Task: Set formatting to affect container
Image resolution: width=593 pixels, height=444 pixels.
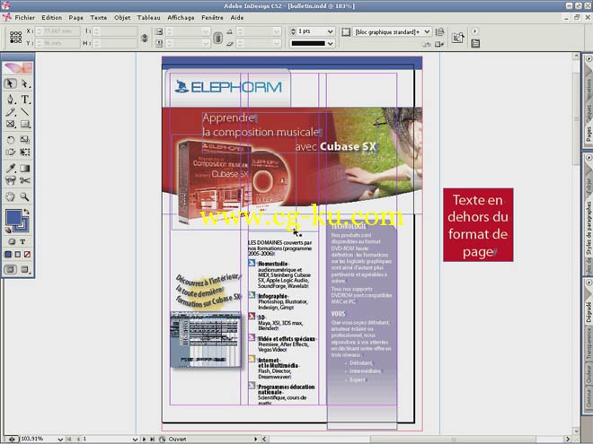Action: coord(12,241)
